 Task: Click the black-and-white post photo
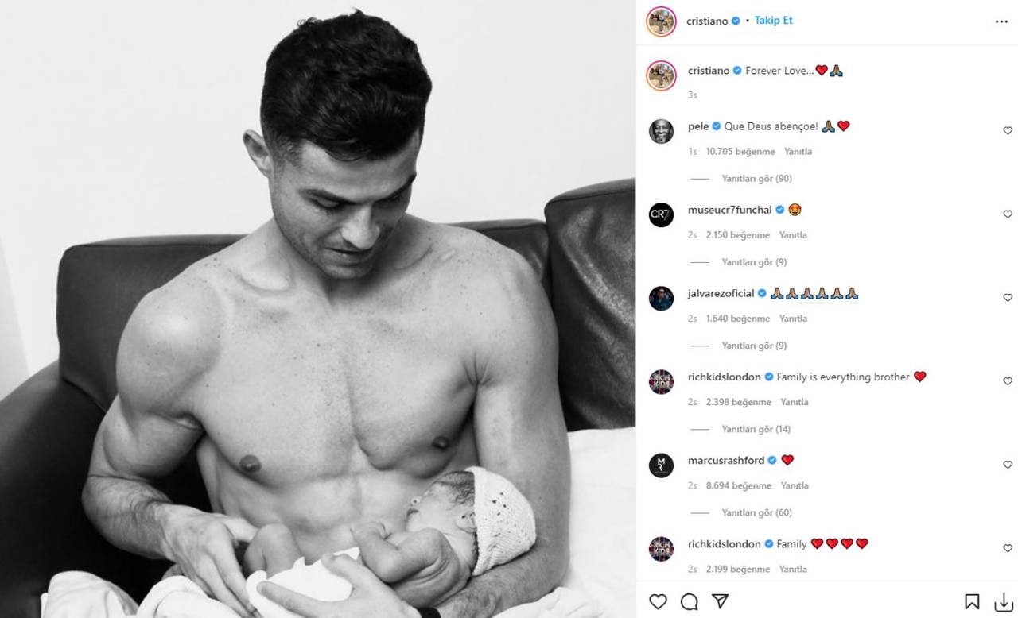click(x=317, y=309)
